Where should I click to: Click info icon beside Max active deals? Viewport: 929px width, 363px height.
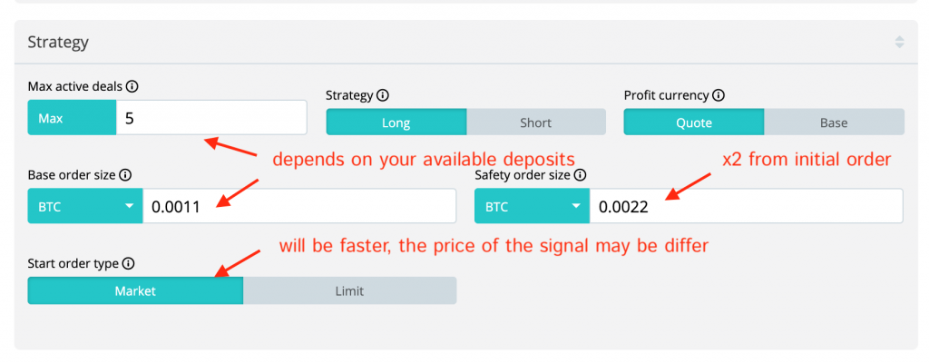pyautogui.click(x=132, y=87)
